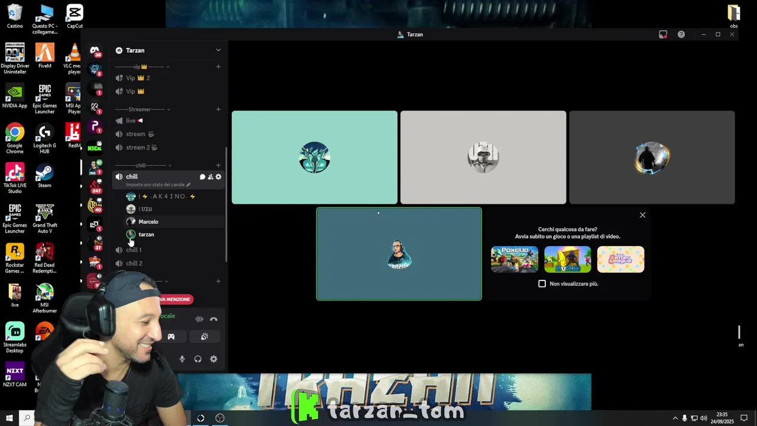Image resolution: width=757 pixels, height=426 pixels.
Task: Add channel to vip category
Action: pos(218,67)
